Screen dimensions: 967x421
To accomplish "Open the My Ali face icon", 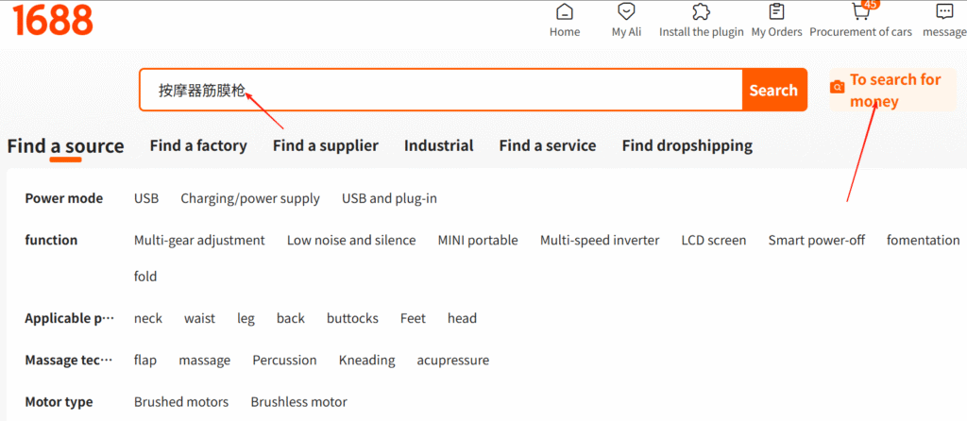I will [x=627, y=11].
